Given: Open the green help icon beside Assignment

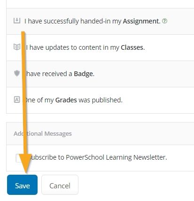Looking at the screenshot, I should (x=164, y=21).
